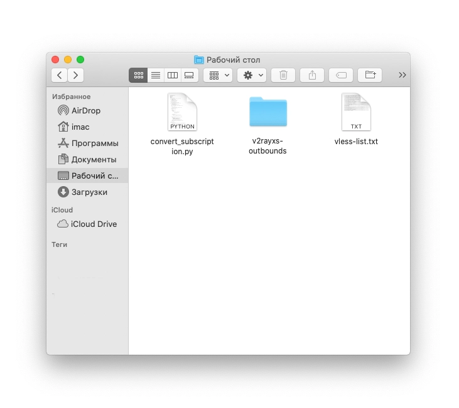Image resolution: width=459 pixels, height=408 pixels.
Task: Select the v2rayxs-outbounds folder icon
Action: [268, 112]
